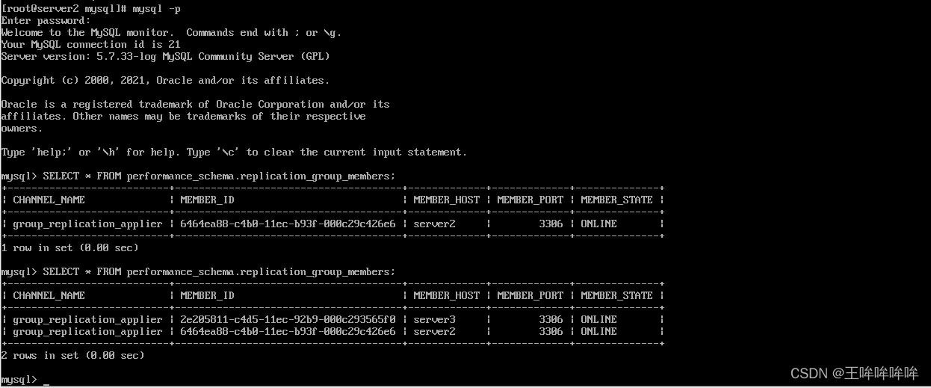Click the mysql prompt cursor at the bottom
Screen dimensions: 931x388
[46, 380]
